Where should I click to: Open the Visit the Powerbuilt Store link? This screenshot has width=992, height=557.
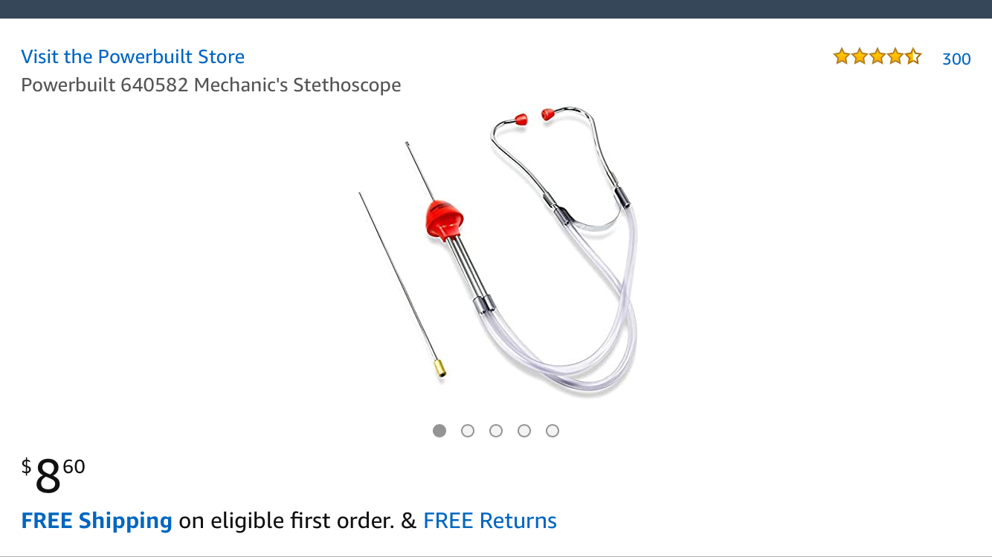133,57
